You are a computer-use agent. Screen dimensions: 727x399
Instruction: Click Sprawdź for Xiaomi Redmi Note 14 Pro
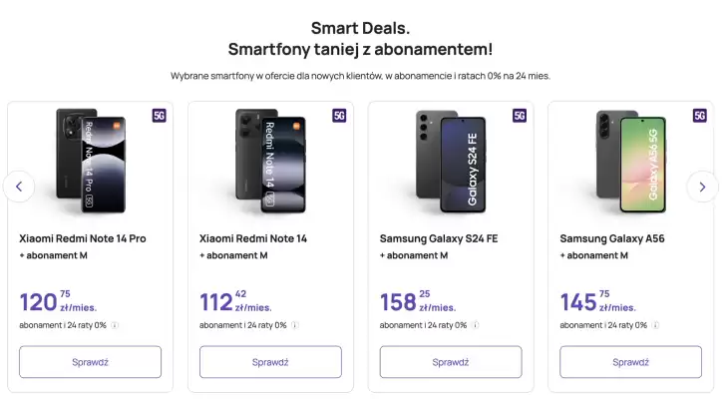pyautogui.click(x=91, y=362)
